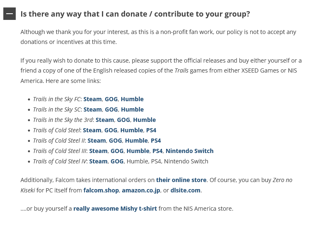
Task: Open GOG link for Trails of Cold Steel II
Action: (115, 141)
